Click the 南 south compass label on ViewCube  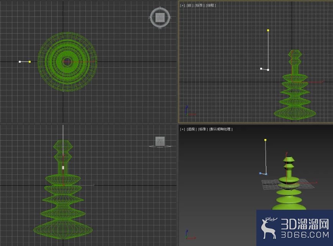coord(160,28)
